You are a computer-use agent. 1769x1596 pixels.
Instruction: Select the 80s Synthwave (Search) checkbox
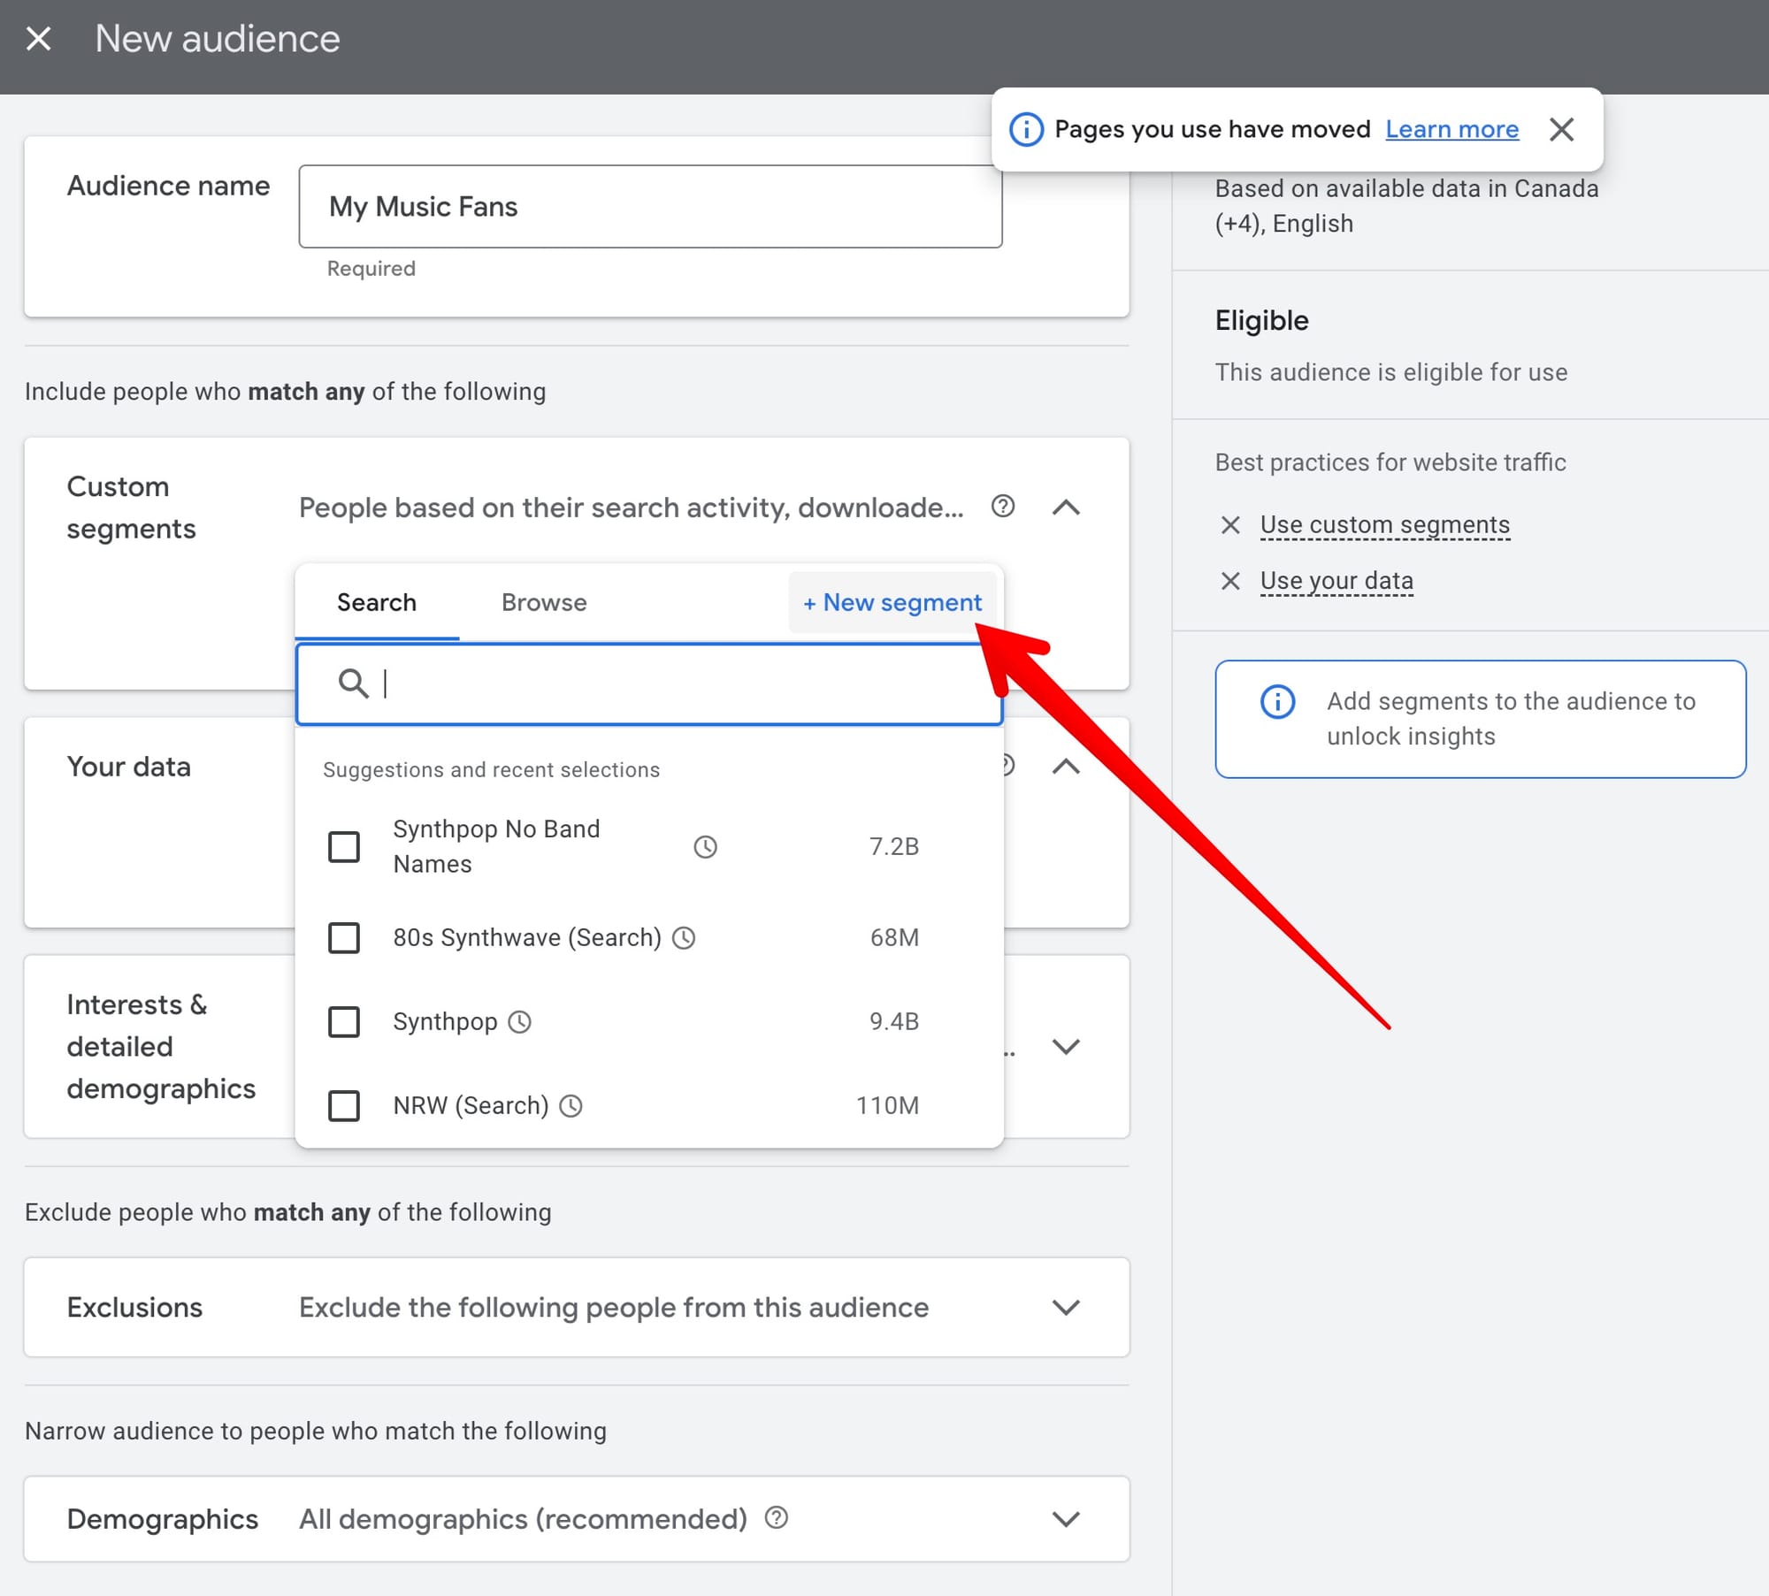[344, 938]
